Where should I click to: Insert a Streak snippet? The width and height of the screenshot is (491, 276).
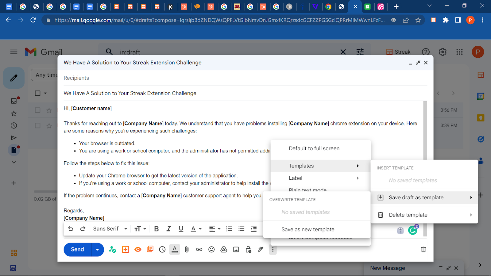point(150,249)
